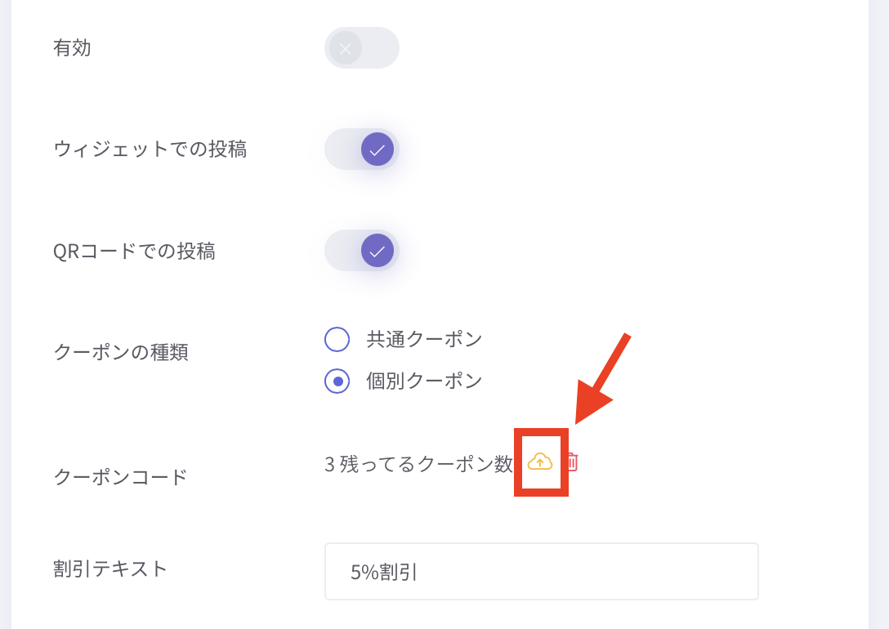This screenshot has width=889, height=629.
Task: Click the red trash delete icon
Action: (572, 462)
